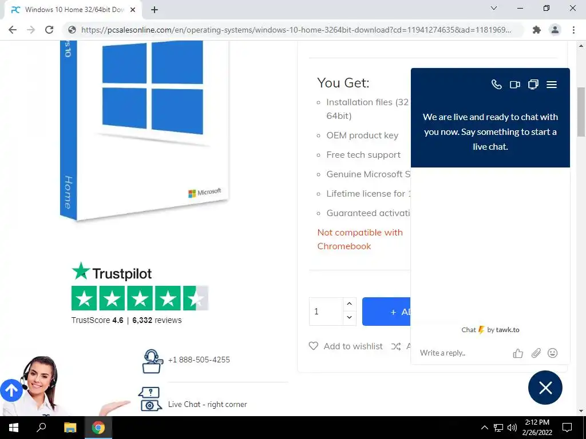The image size is (586, 439).
Task: Open the volume tray icon
Action: 512,428
